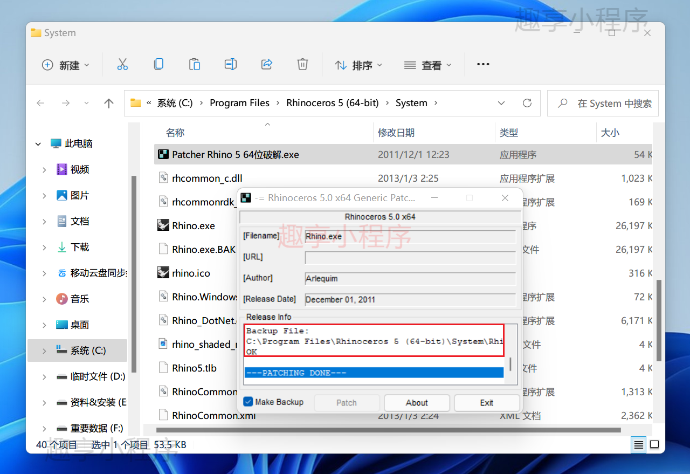Click the rhcommon_c.dll file icon
The width and height of the screenshot is (690, 474).
163,178
